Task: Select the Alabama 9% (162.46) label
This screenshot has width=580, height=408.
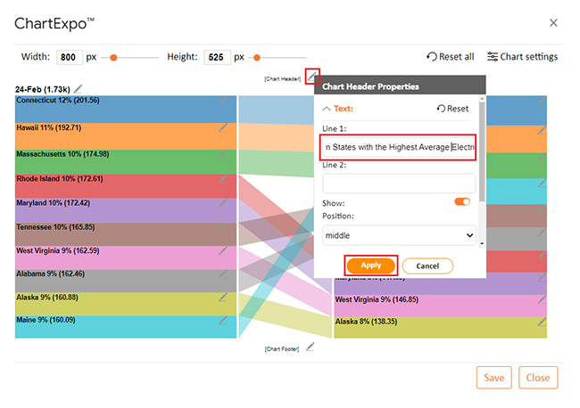Action: pos(50,274)
